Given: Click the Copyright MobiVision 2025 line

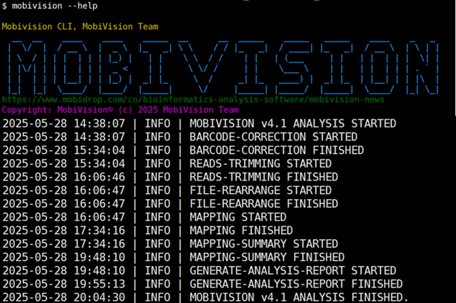Looking at the screenshot, I should point(121,110).
